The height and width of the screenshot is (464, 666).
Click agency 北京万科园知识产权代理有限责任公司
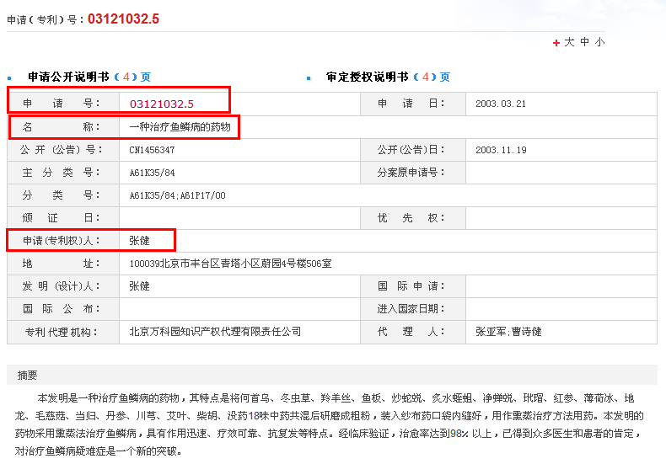click(x=215, y=332)
